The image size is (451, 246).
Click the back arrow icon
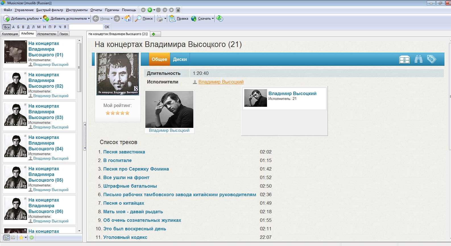tap(96, 19)
